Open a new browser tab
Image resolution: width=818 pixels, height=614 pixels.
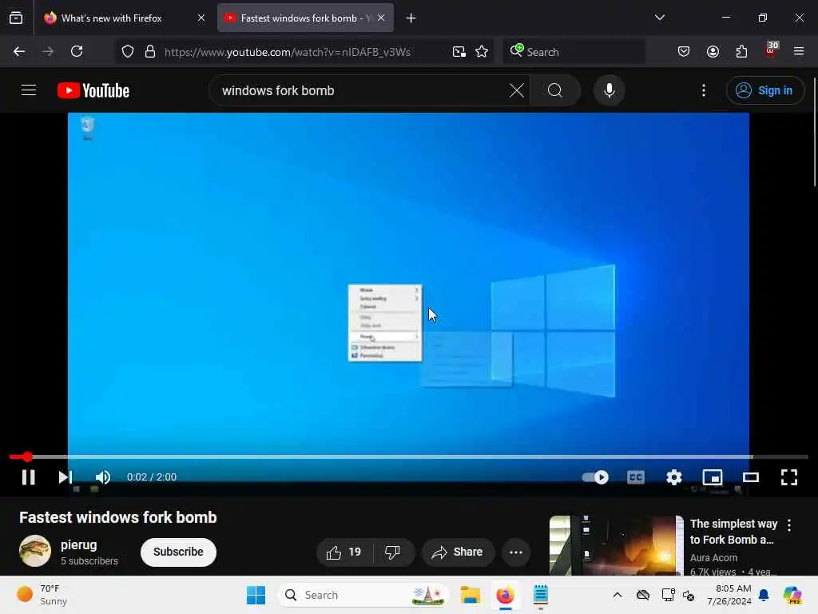click(411, 18)
